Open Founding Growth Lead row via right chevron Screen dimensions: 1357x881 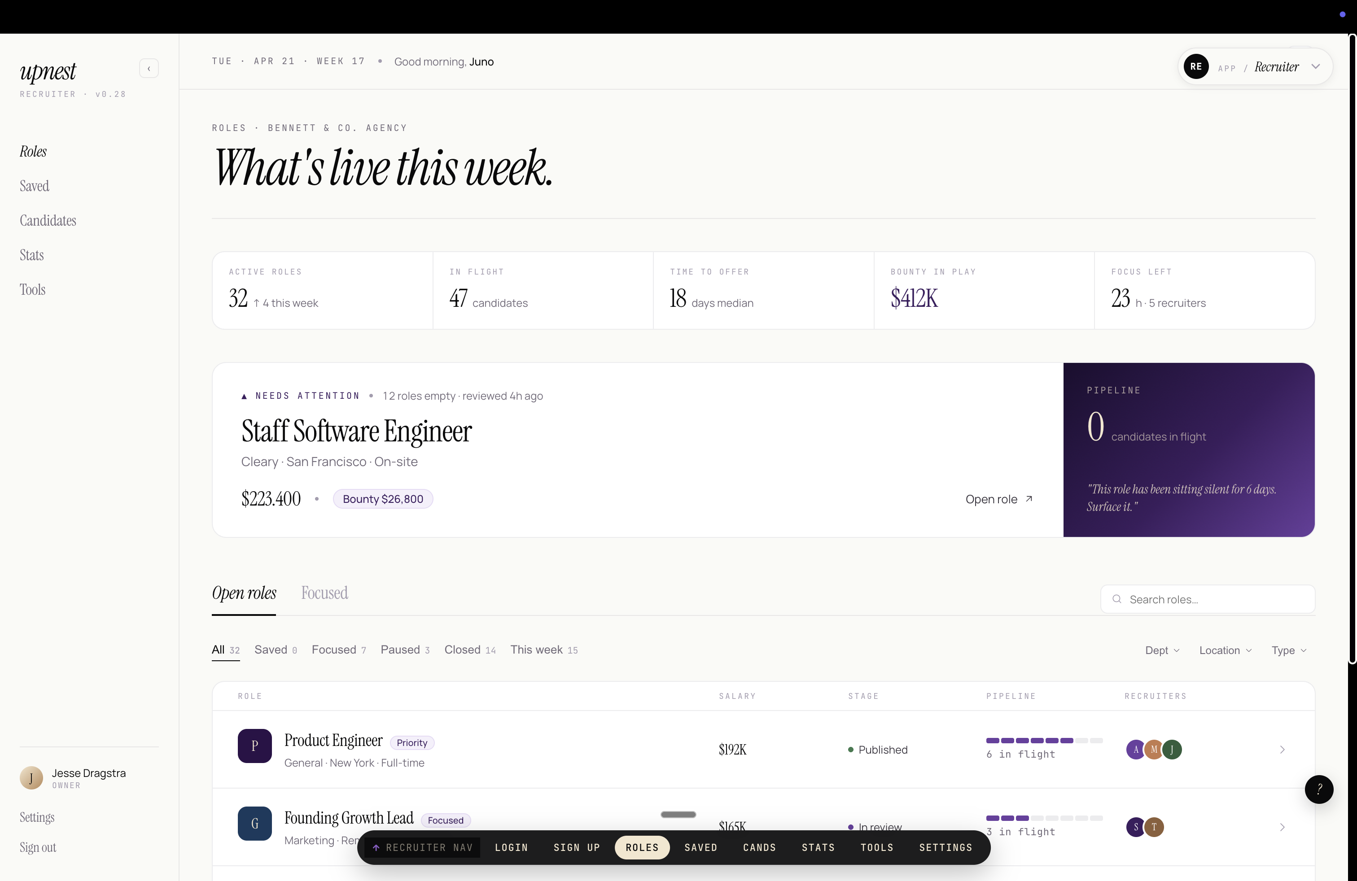point(1283,827)
